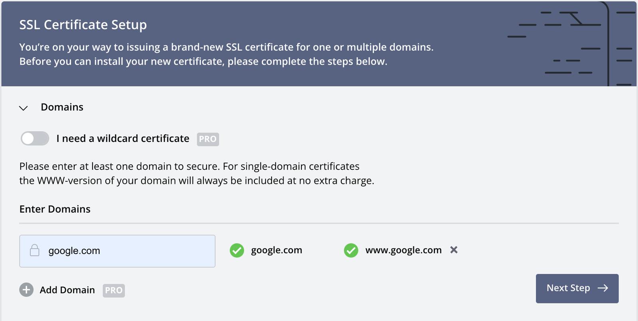
Task: Click the plus icon for Add Domain
Action: [26, 290]
